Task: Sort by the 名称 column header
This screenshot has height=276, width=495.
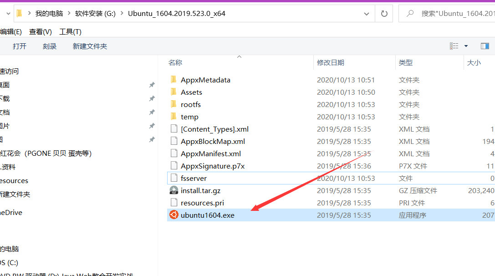Action: pyautogui.click(x=175, y=62)
